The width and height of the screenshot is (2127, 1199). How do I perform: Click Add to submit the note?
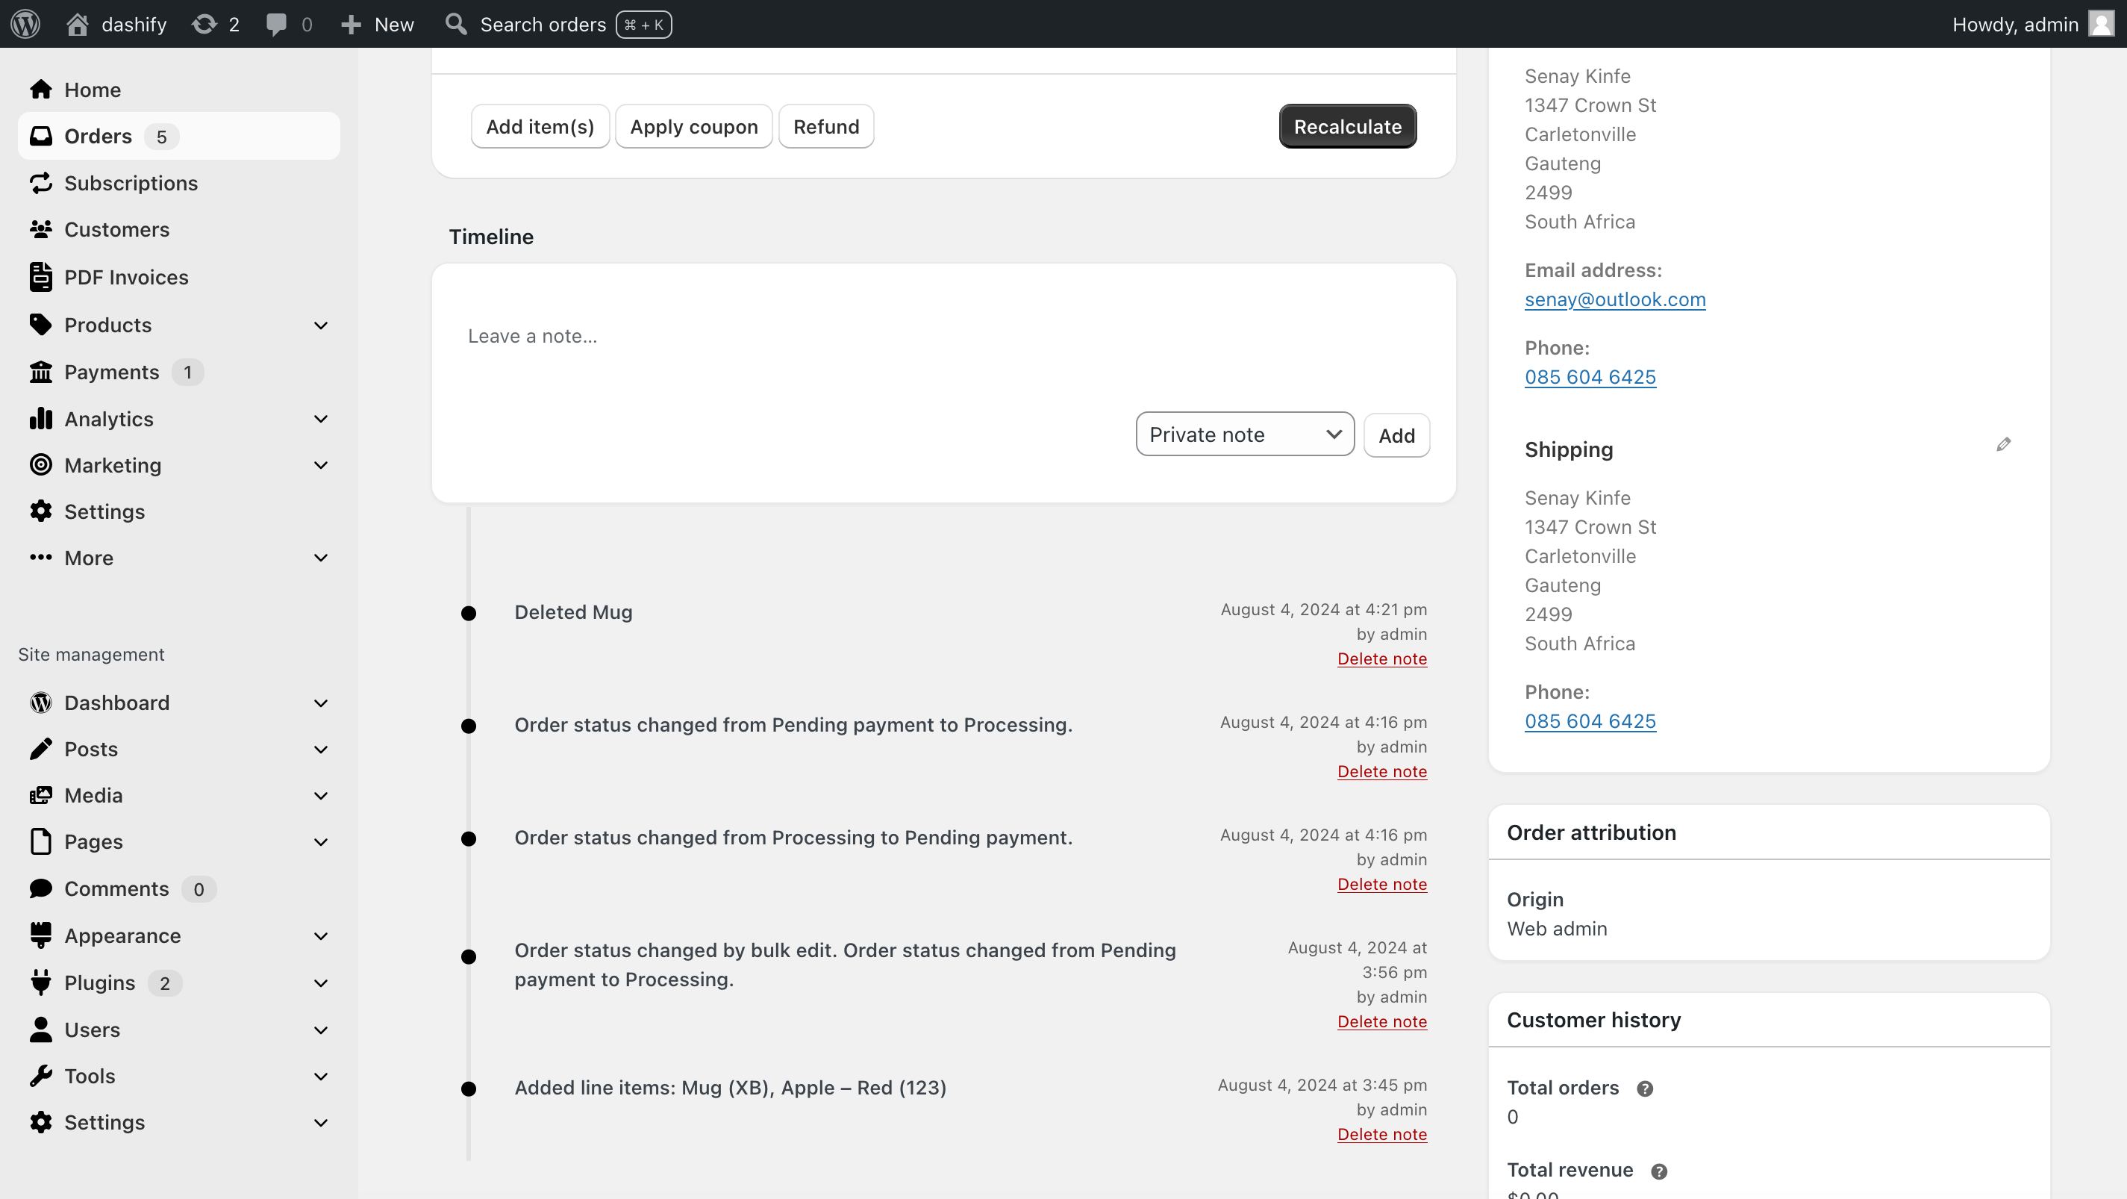(1396, 435)
